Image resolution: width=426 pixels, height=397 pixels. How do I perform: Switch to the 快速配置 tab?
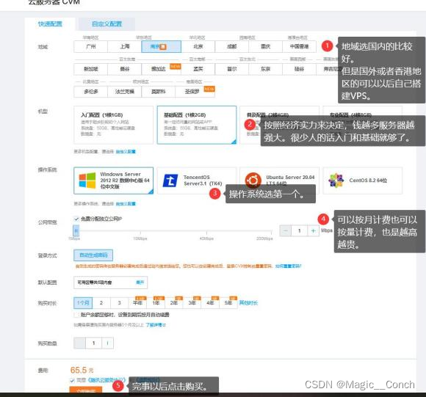coord(50,24)
